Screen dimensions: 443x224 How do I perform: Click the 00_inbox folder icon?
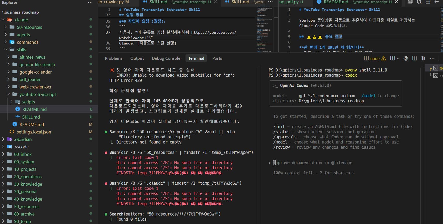click(x=10, y=154)
